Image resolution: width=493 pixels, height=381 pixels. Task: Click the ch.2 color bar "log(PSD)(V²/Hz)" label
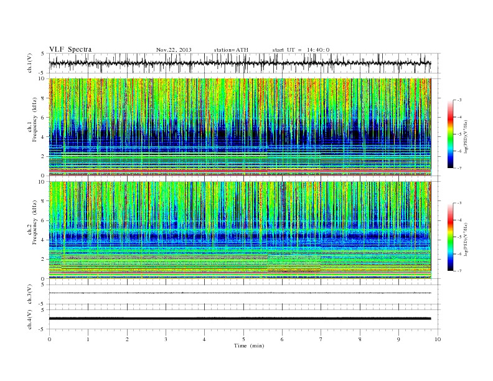point(467,240)
